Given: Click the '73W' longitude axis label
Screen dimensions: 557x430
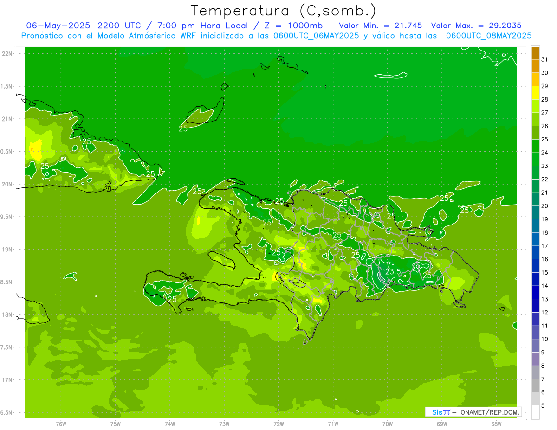Looking at the screenshot, I should pyautogui.click(x=224, y=424).
